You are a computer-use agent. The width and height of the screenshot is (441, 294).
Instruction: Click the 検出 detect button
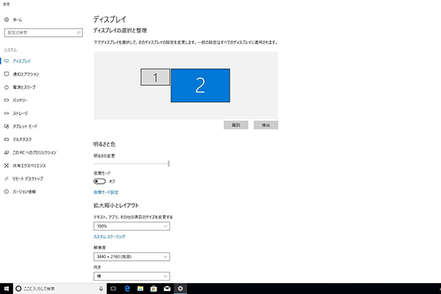tap(266, 125)
